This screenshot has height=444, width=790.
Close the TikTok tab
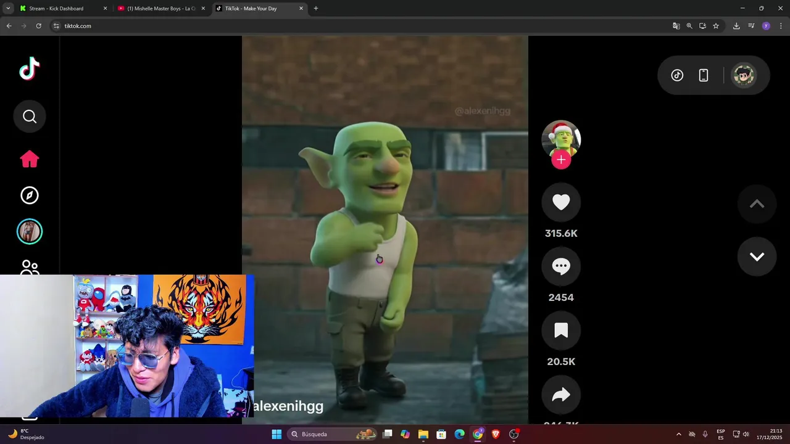[x=301, y=9]
